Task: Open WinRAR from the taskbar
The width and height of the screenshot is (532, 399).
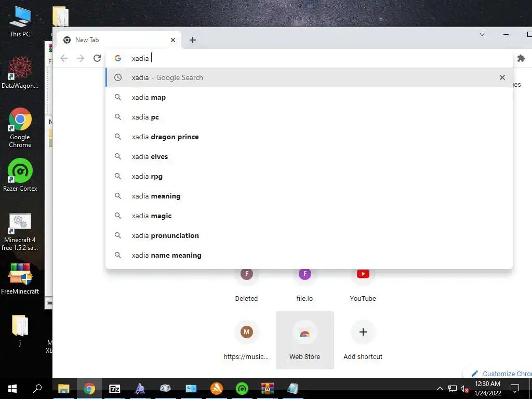Action: coord(268,389)
